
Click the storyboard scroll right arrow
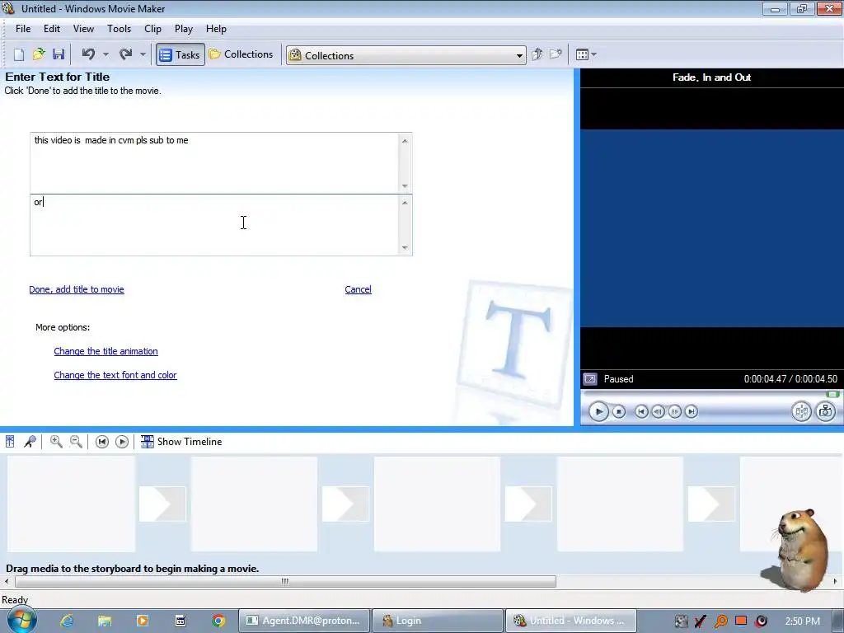tap(836, 581)
